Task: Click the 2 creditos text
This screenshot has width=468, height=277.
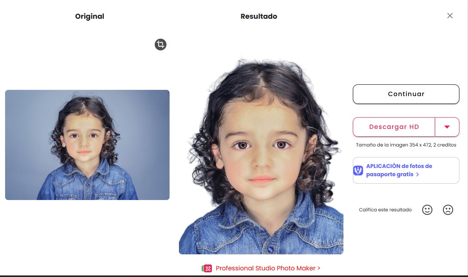Action: [x=445, y=145]
